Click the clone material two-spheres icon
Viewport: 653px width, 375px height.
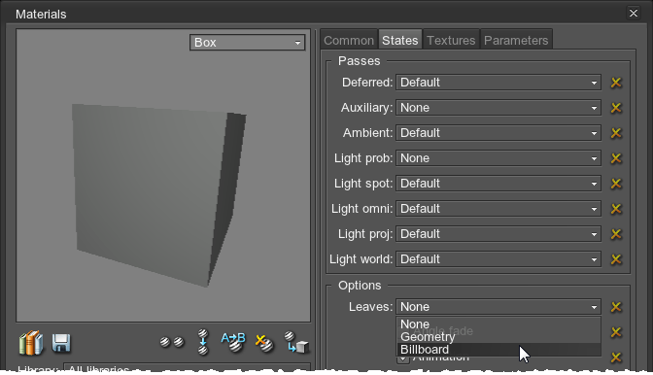(172, 342)
